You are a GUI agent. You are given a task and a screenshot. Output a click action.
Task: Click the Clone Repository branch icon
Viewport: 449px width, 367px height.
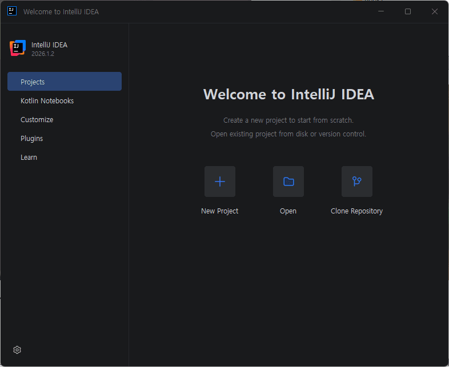click(357, 182)
